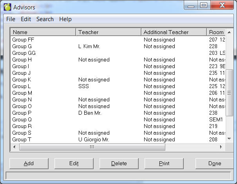Click the Print button
Image resolution: width=237 pixels, height=184 pixels.
164,164
